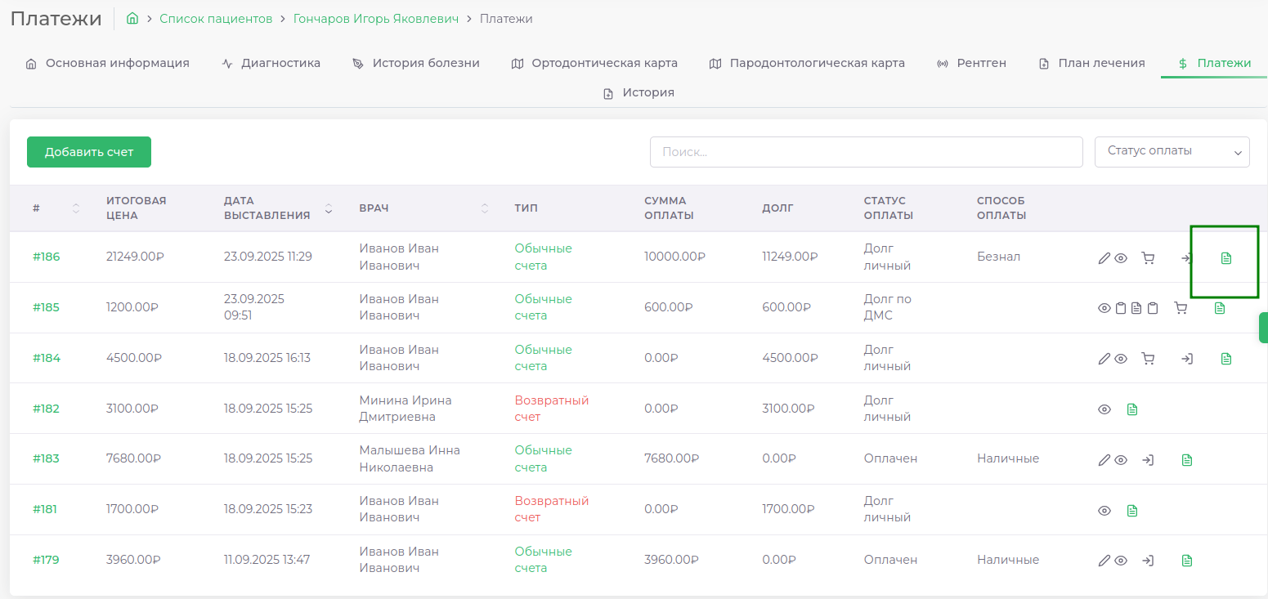Click the shopping cart icon in row #185

point(1180,308)
